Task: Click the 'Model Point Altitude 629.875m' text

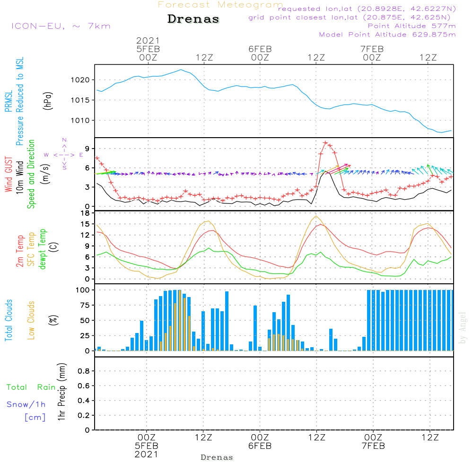Action: (387, 35)
